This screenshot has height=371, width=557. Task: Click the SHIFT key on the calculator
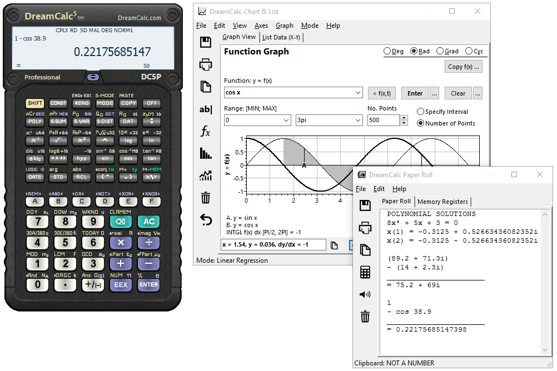click(35, 103)
